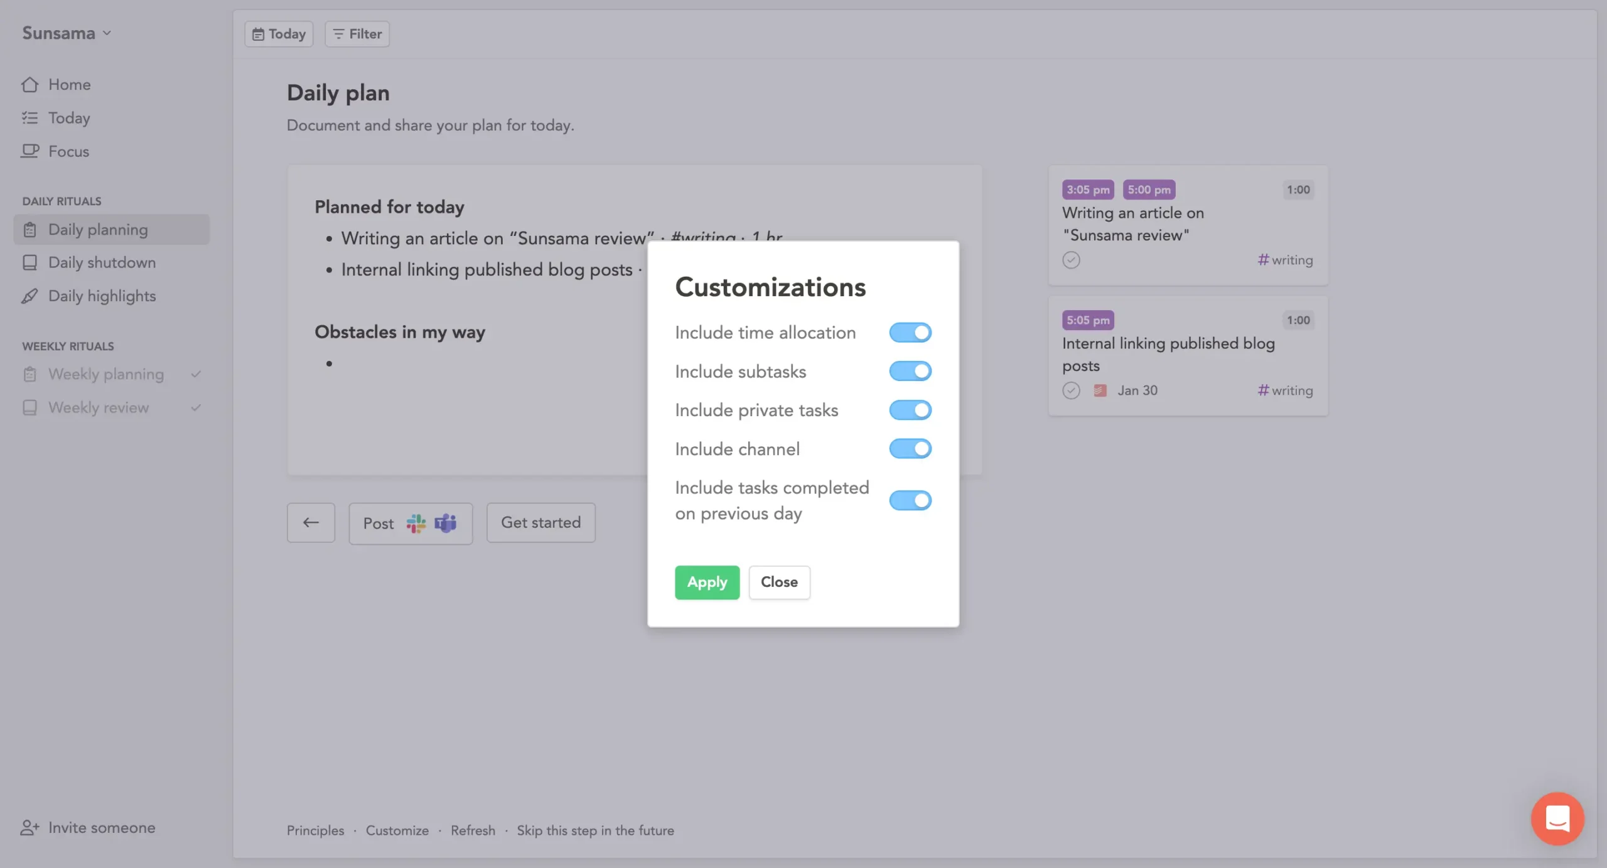Disable the Include time allocation toggle
This screenshot has width=1607, height=868.
[910, 332]
